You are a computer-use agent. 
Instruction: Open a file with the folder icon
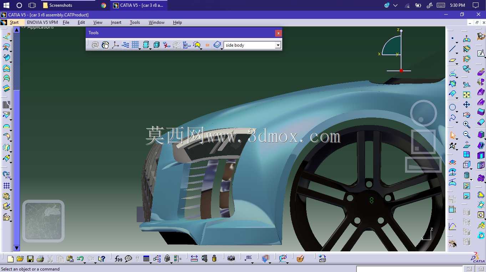coord(20,259)
